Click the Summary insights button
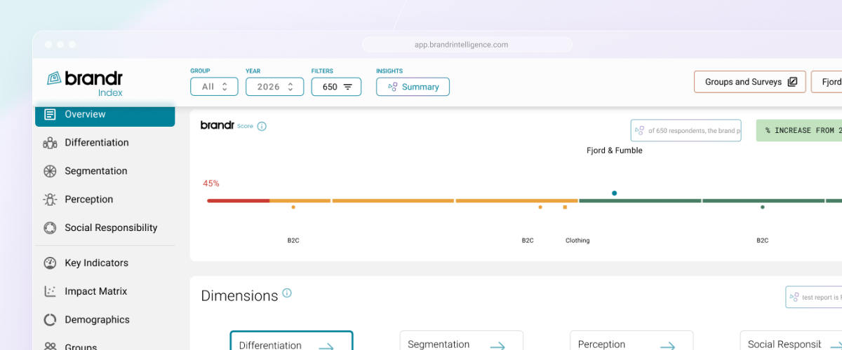Viewport: 842px width, 350px height. tap(413, 87)
